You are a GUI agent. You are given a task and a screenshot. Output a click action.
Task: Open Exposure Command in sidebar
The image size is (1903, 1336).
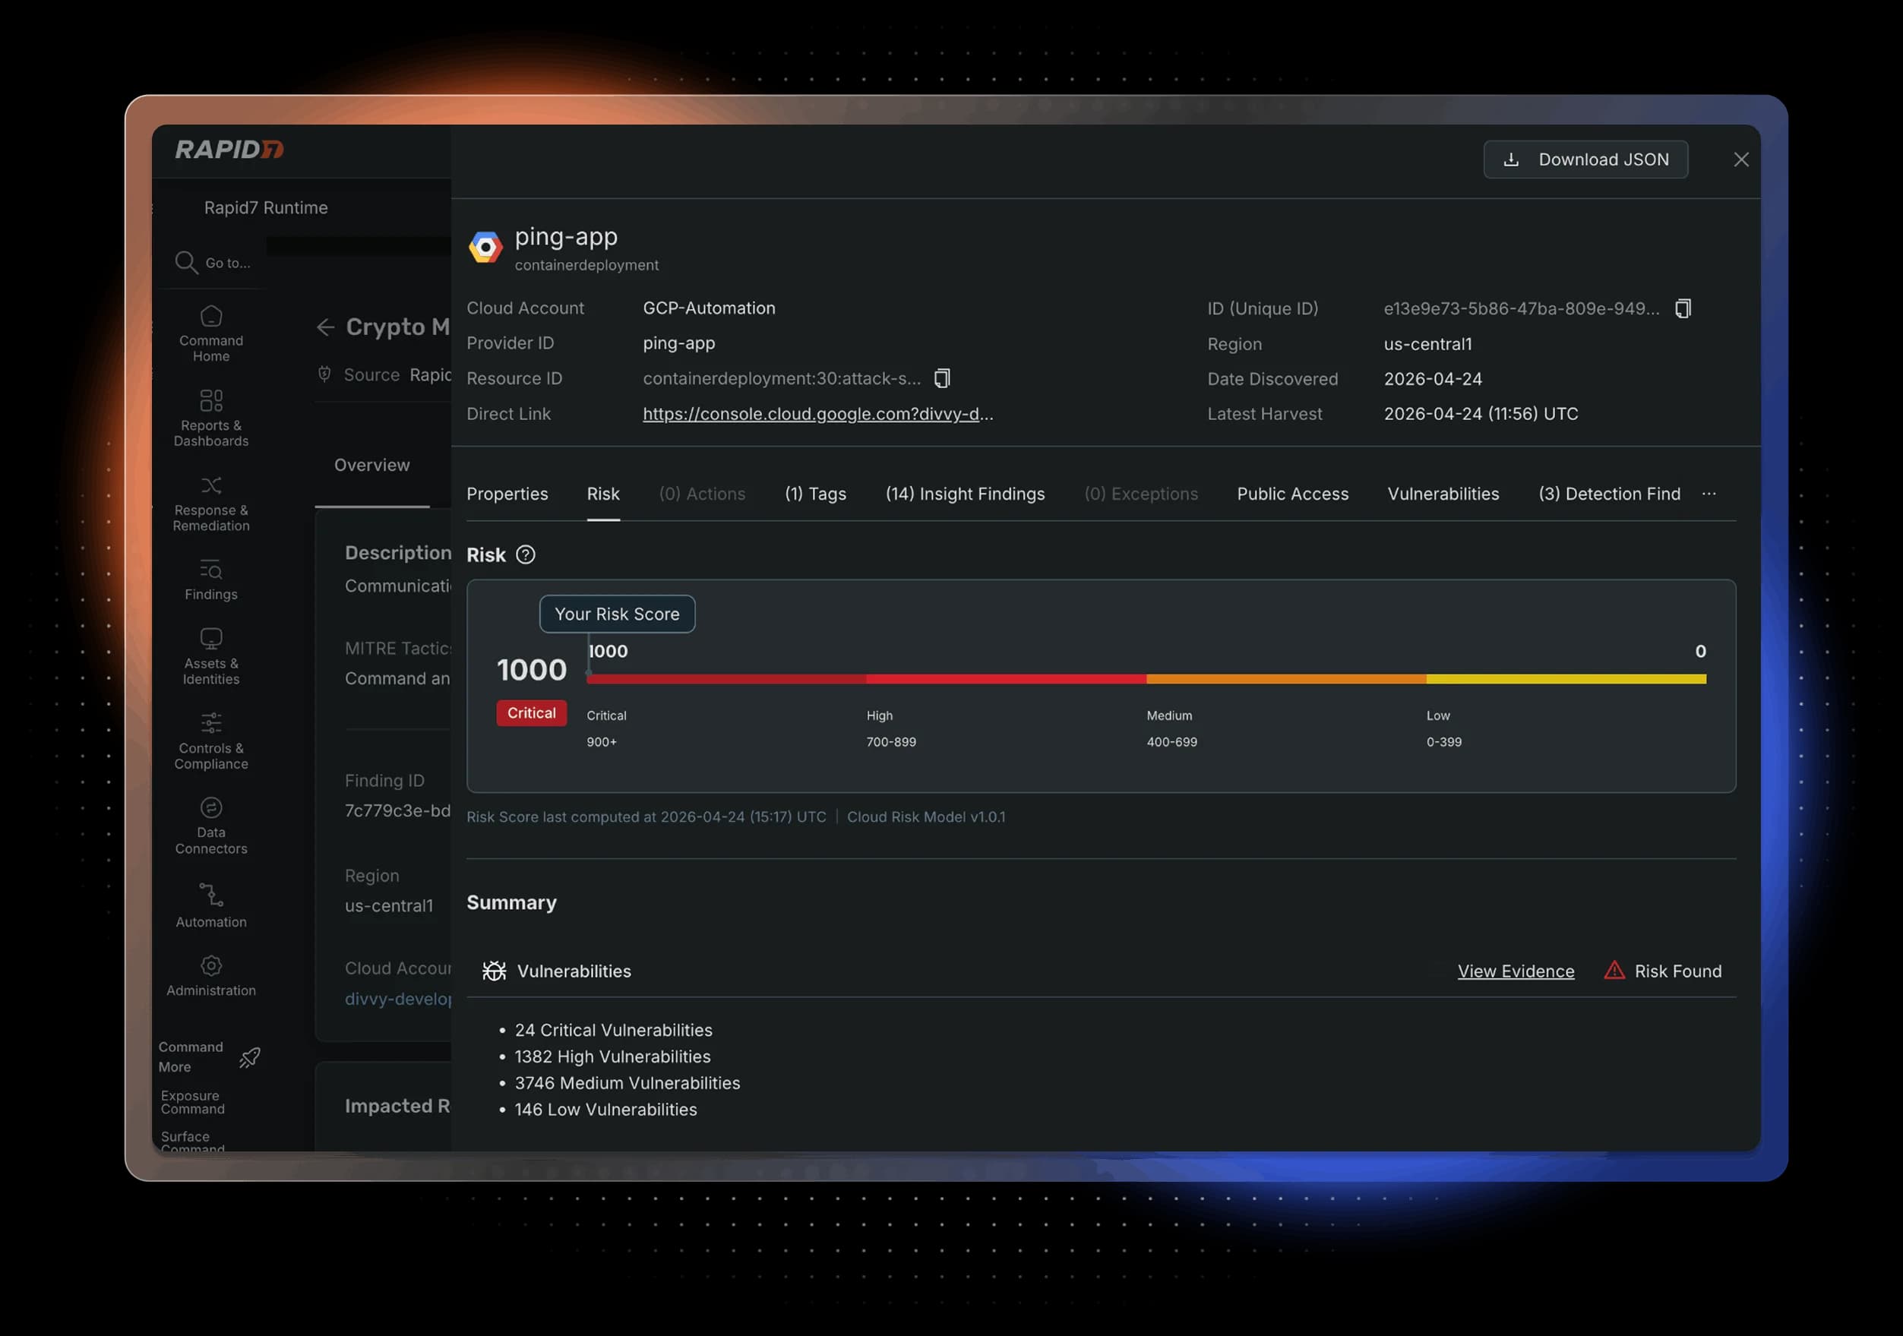(192, 1102)
